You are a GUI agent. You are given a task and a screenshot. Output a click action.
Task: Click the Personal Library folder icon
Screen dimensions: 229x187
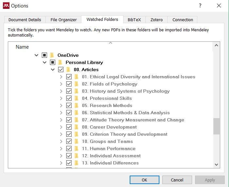pyautogui.click(x=60, y=62)
